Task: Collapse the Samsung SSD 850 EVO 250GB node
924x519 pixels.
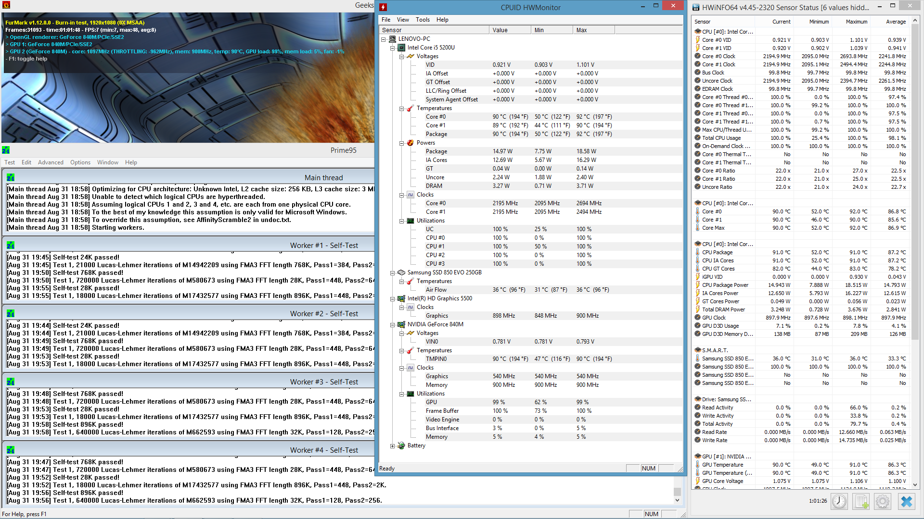Action: coord(392,273)
